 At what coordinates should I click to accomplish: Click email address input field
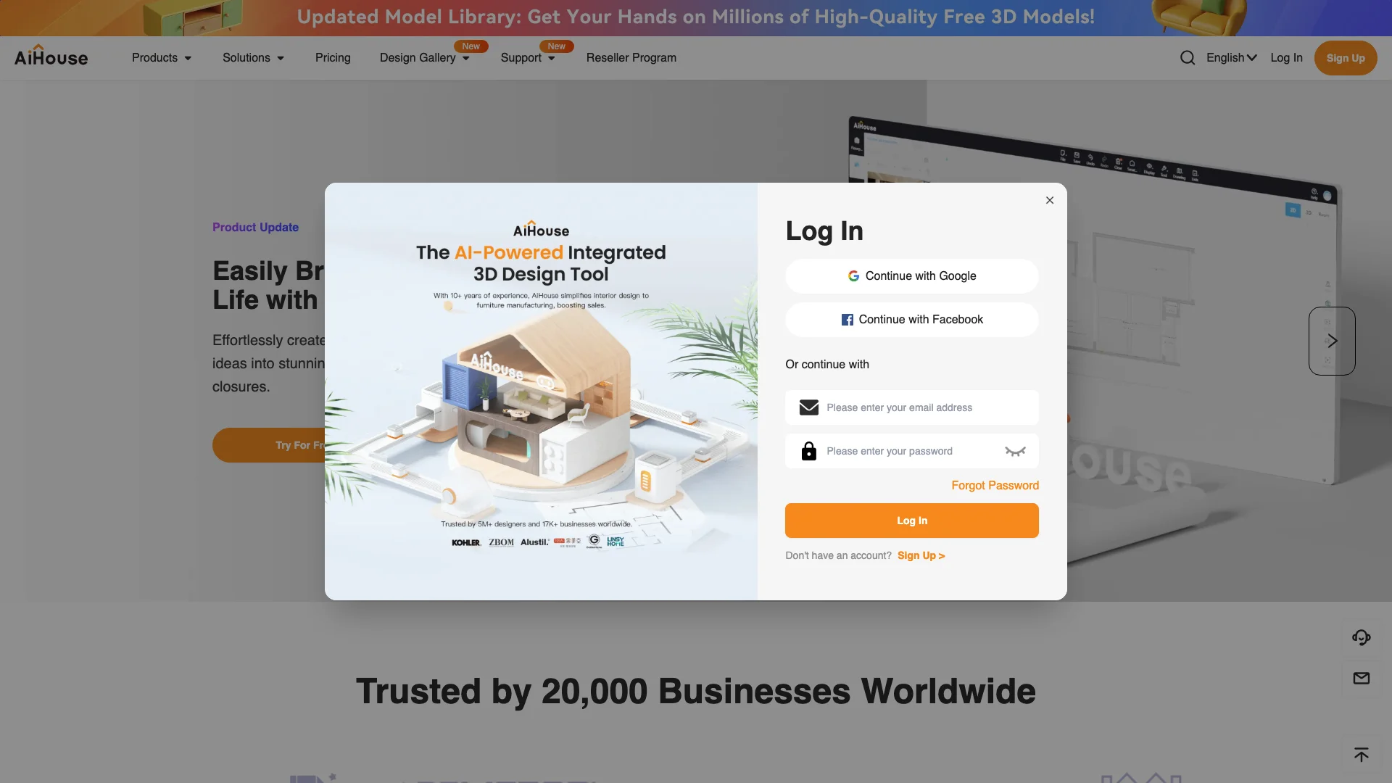pos(911,407)
